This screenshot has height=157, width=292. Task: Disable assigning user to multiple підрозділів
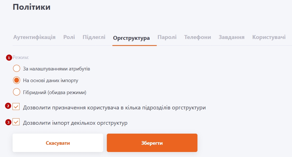(16, 107)
